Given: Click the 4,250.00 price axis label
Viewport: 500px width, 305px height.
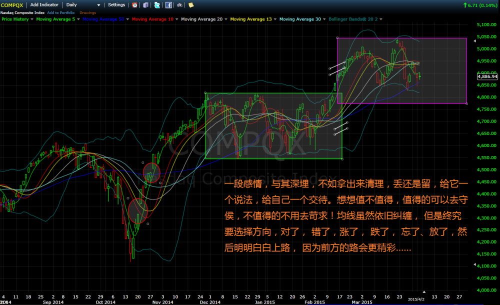Looking at the screenshot, I should 486,230.
